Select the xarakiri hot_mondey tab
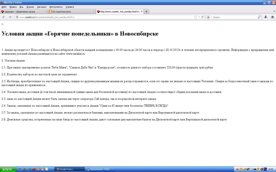 pyautogui.click(x=120, y=11)
